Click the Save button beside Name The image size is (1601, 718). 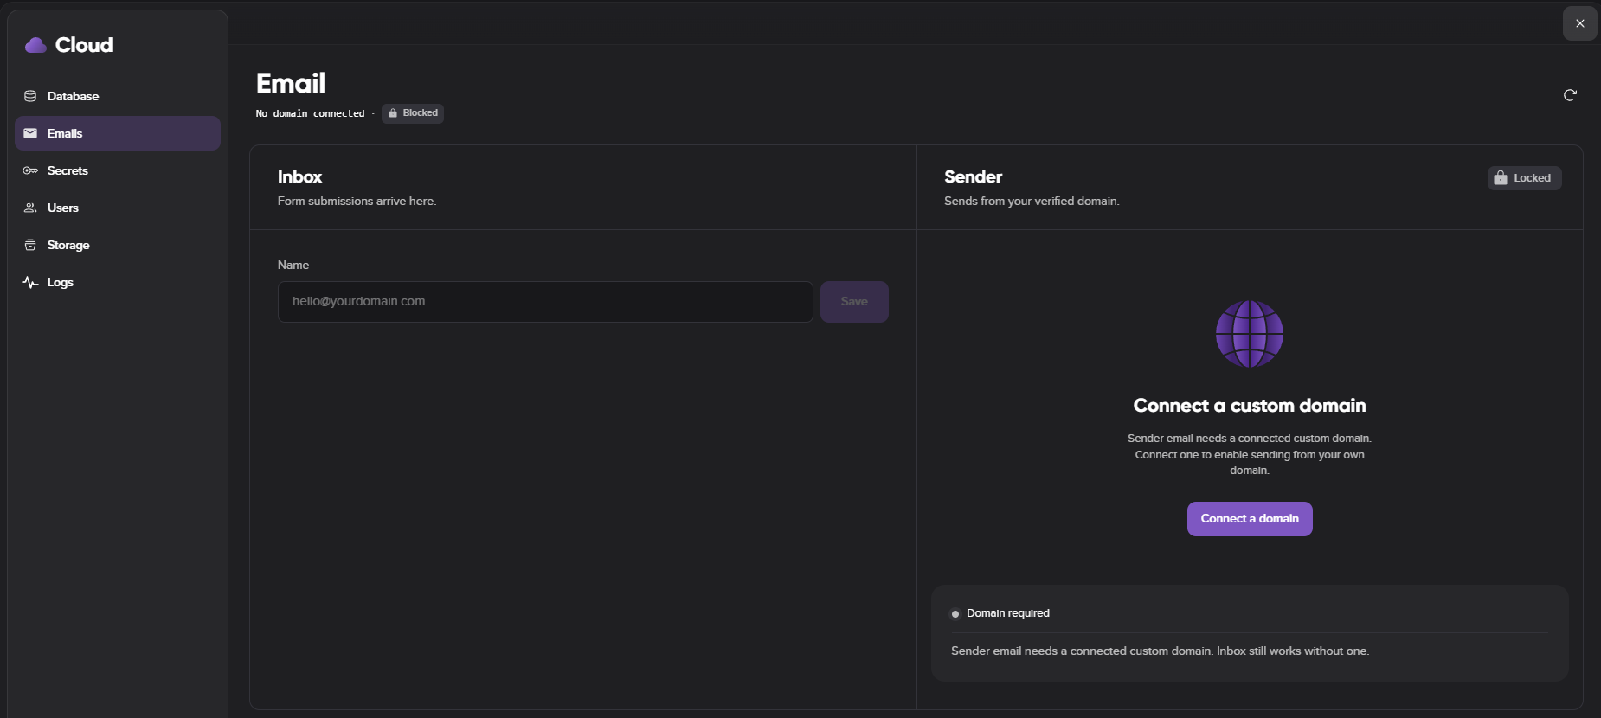pyautogui.click(x=854, y=302)
